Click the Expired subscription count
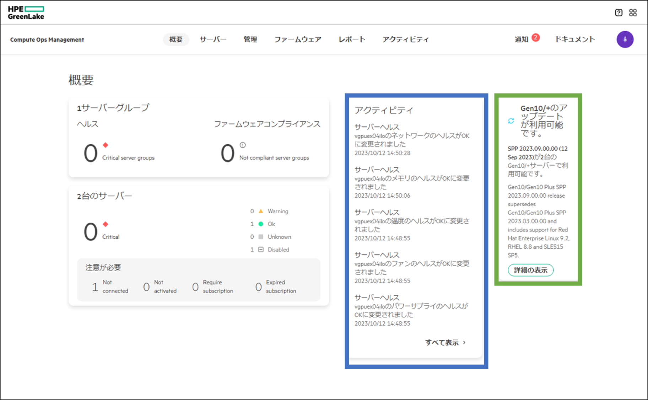The width and height of the screenshot is (648, 400). point(258,287)
